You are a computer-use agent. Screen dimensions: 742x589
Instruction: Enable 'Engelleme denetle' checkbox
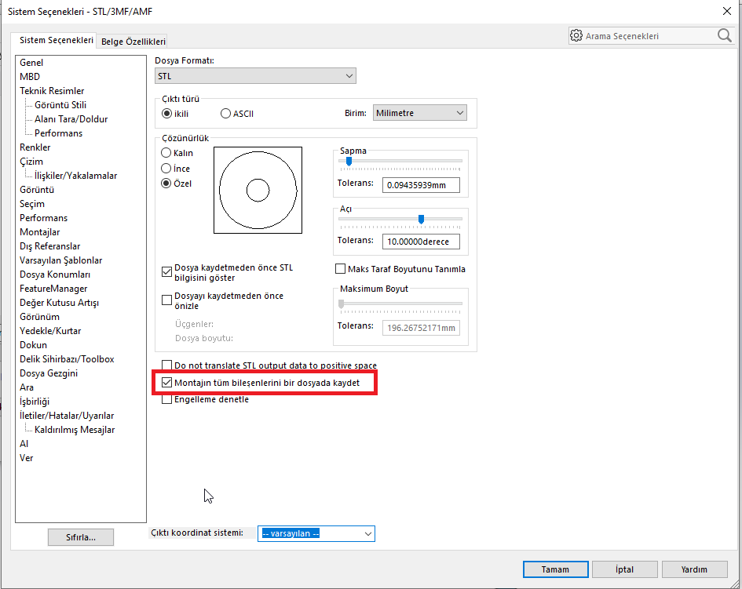[166, 399]
